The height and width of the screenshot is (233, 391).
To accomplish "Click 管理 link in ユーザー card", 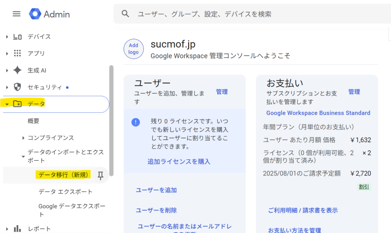I will pyautogui.click(x=222, y=92).
